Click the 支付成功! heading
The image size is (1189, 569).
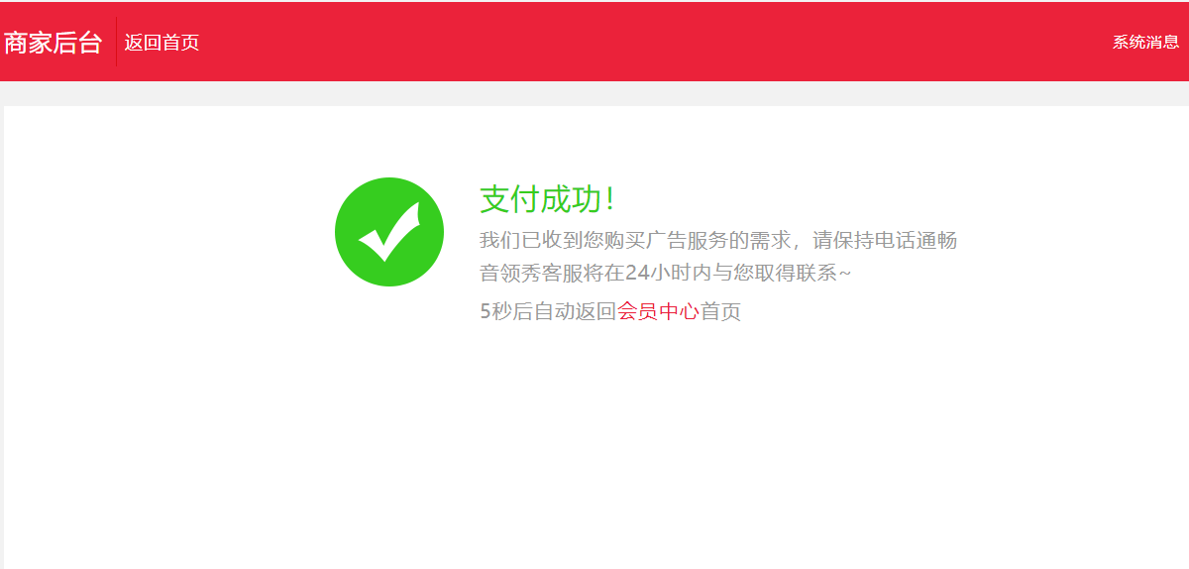click(x=548, y=199)
